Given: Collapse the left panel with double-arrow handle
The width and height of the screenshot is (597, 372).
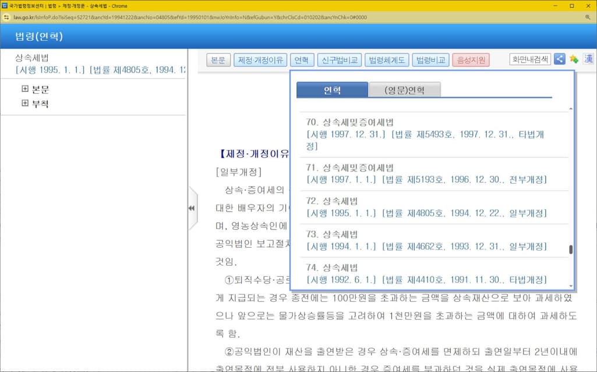Looking at the screenshot, I should coord(191,208).
